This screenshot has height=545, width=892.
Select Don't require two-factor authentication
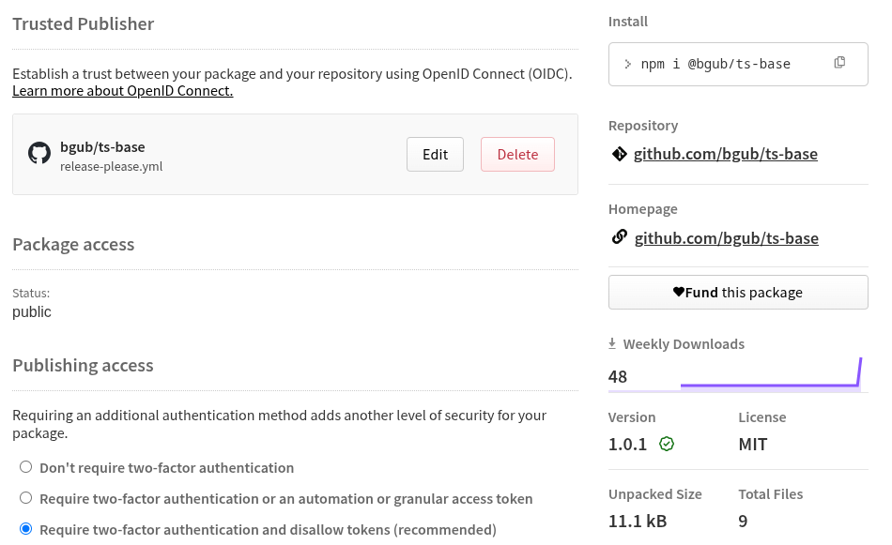(x=26, y=467)
